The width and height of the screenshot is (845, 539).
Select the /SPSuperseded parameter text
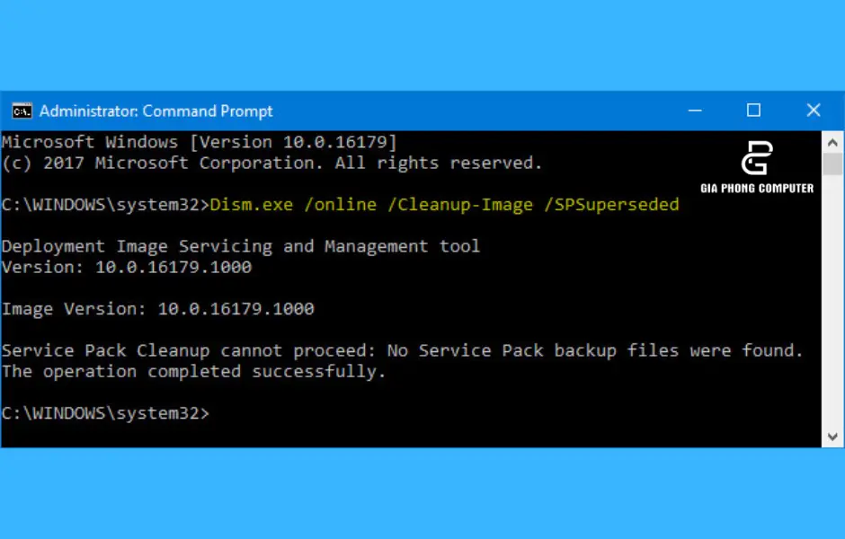point(613,204)
